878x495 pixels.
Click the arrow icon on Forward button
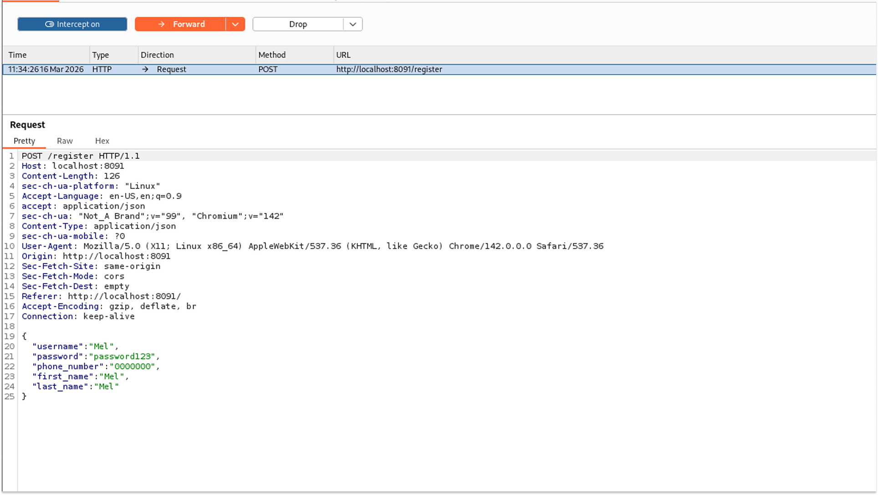pos(161,24)
